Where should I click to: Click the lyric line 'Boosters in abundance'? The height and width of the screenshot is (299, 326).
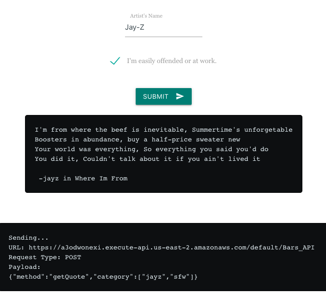click(138, 140)
